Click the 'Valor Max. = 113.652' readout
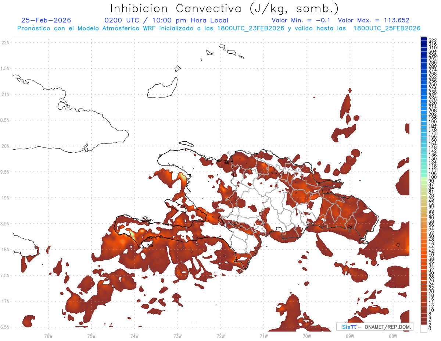This screenshot has width=441, height=341. click(374, 21)
